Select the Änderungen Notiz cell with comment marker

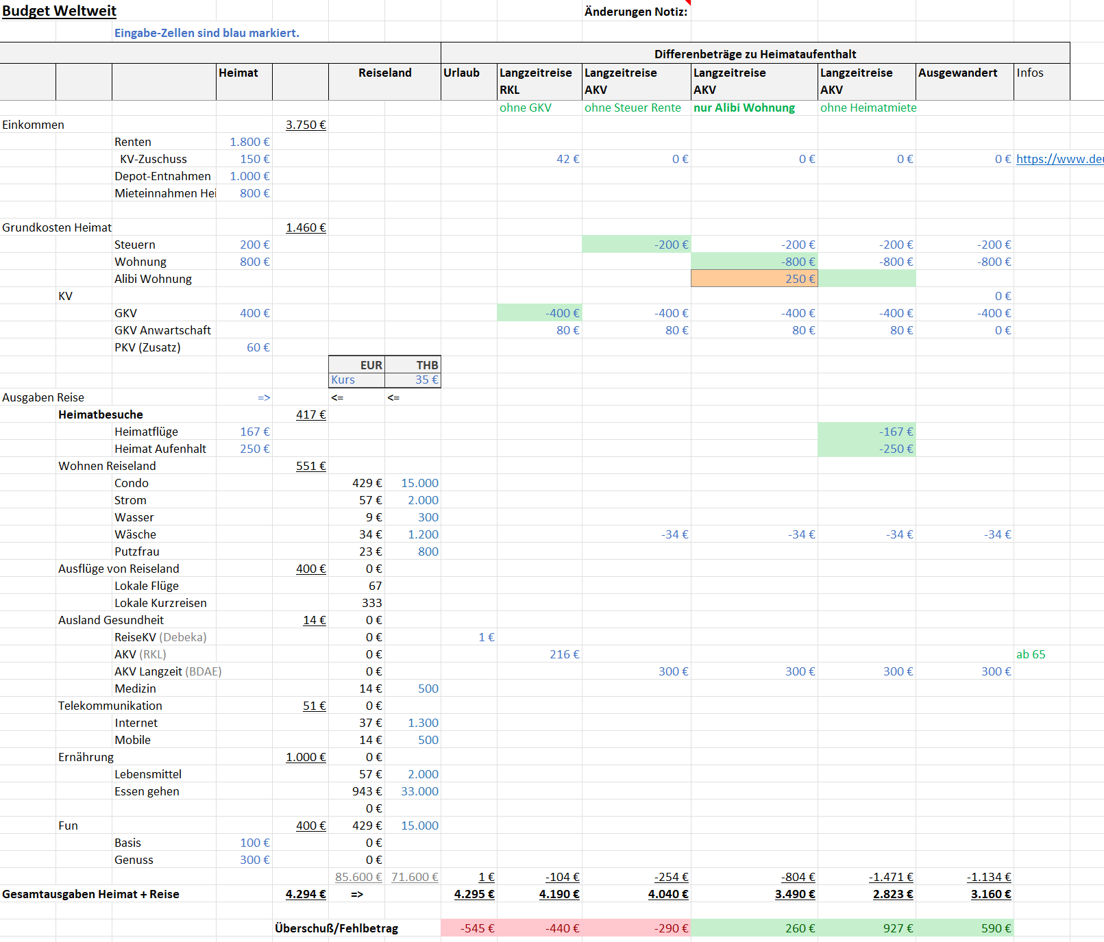pyautogui.click(x=635, y=12)
